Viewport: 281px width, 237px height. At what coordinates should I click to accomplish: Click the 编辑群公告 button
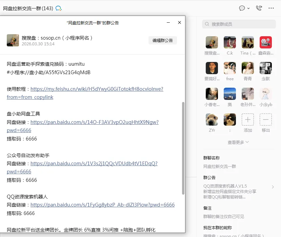[163, 40]
